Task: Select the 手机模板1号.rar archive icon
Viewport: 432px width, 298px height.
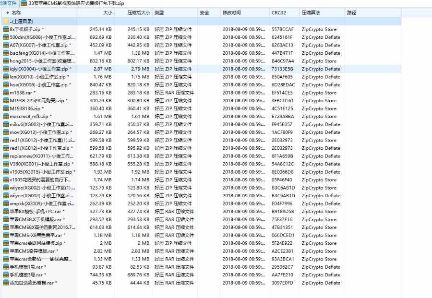Action: [6, 267]
